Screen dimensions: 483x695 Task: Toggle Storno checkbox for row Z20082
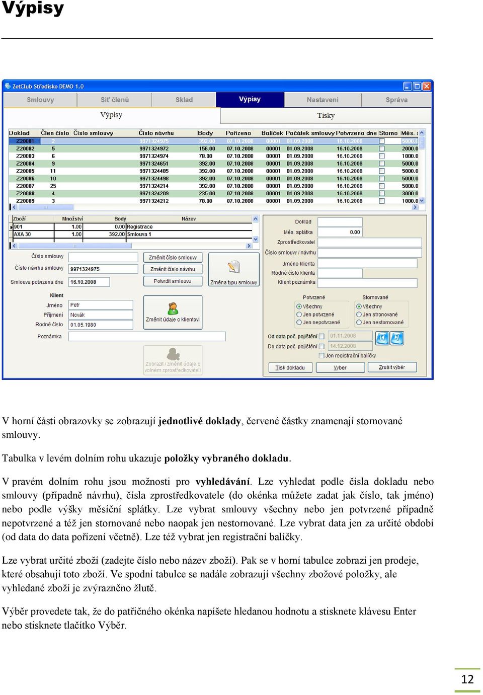381,148
